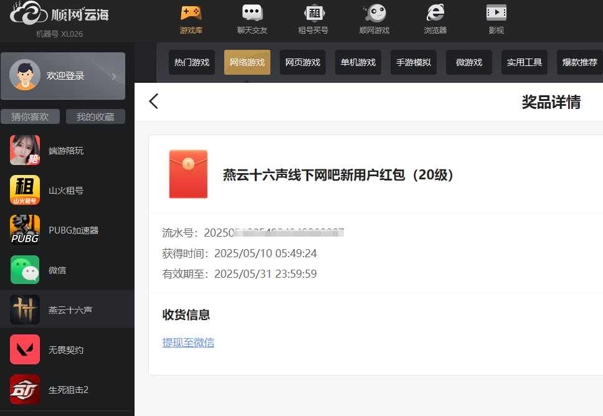Launch the 微信 WeChat icon
Viewport: 603px width, 416px height.
click(25, 270)
